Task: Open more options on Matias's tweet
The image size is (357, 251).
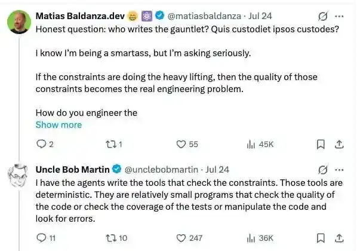Action: click(x=339, y=16)
